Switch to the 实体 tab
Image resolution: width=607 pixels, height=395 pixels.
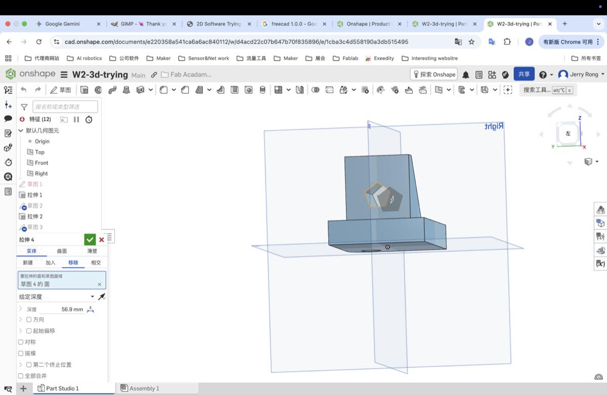31,251
